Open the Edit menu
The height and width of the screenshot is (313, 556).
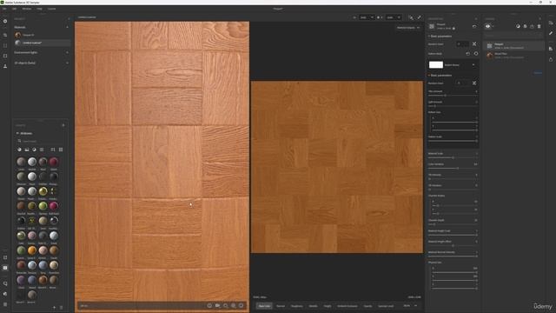14,9
